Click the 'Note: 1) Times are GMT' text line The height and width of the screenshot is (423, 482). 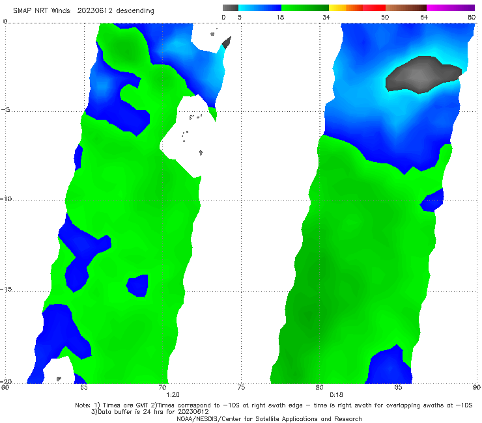274,405
